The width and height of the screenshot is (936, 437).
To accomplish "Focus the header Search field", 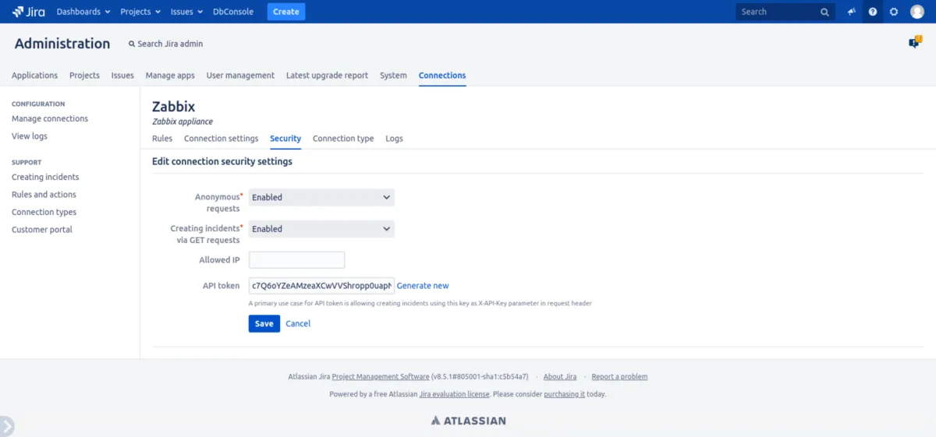I will [785, 12].
